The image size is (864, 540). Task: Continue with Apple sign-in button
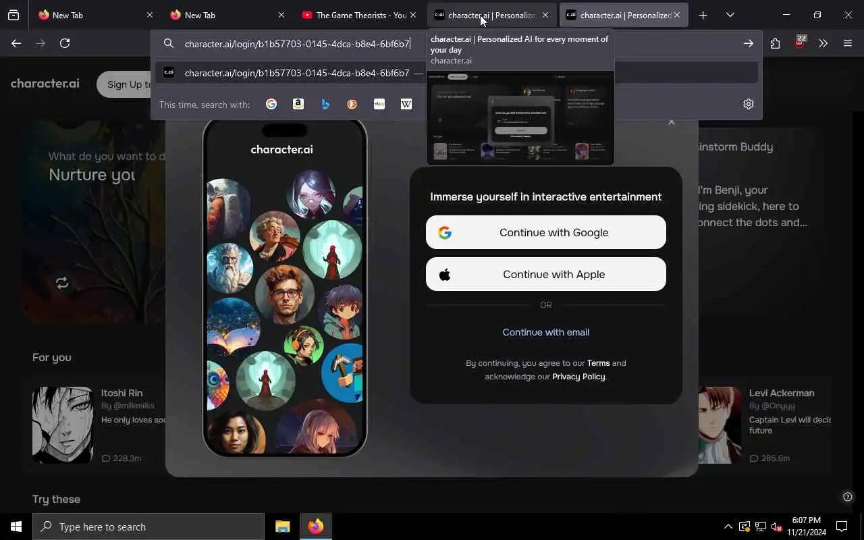546,274
